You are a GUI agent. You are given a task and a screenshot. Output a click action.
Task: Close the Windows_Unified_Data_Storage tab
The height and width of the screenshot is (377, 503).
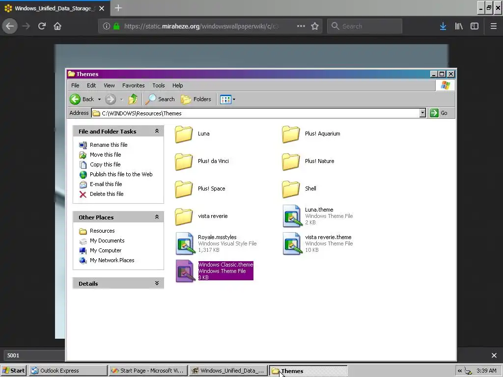(x=102, y=8)
